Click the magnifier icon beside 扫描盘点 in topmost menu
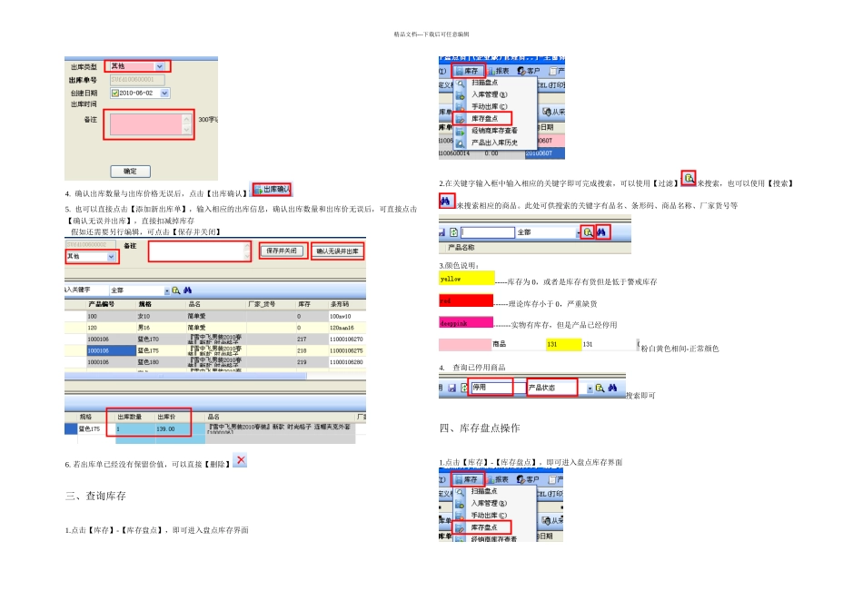The width and height of the screenshot is (863, 610). [x=460, y=83]
